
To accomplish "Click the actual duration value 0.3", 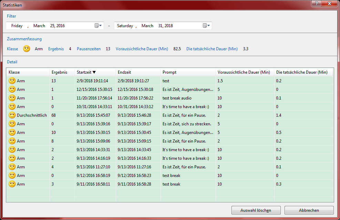I will click(279, 184).
